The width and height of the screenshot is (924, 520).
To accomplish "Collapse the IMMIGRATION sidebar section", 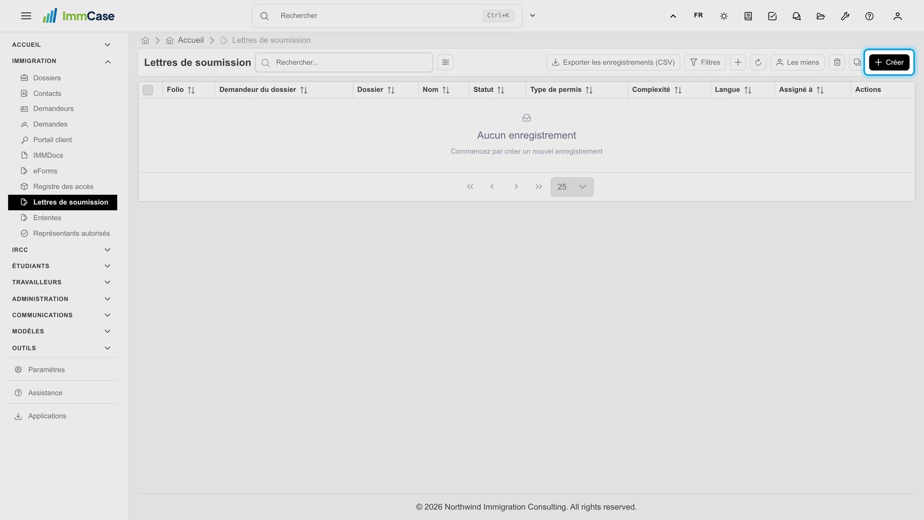I will [x=62, y=61].
